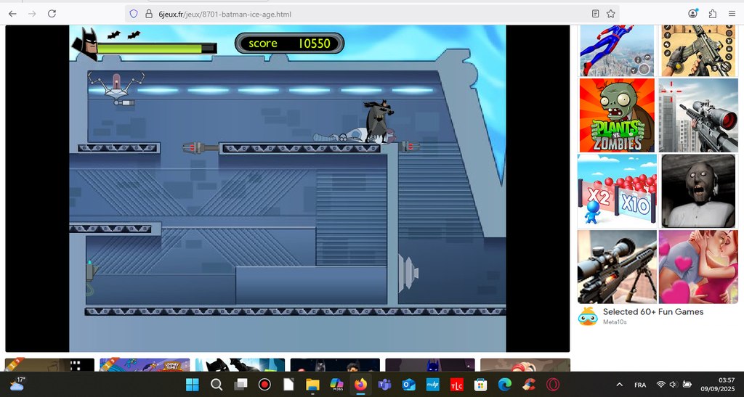
Task: Launch Opera browser from the taskbar
Action: tap(553, 384)
